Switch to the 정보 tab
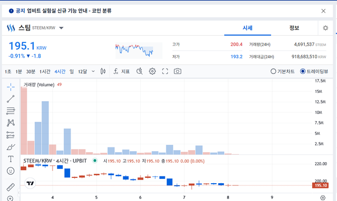 click(294, 28)
